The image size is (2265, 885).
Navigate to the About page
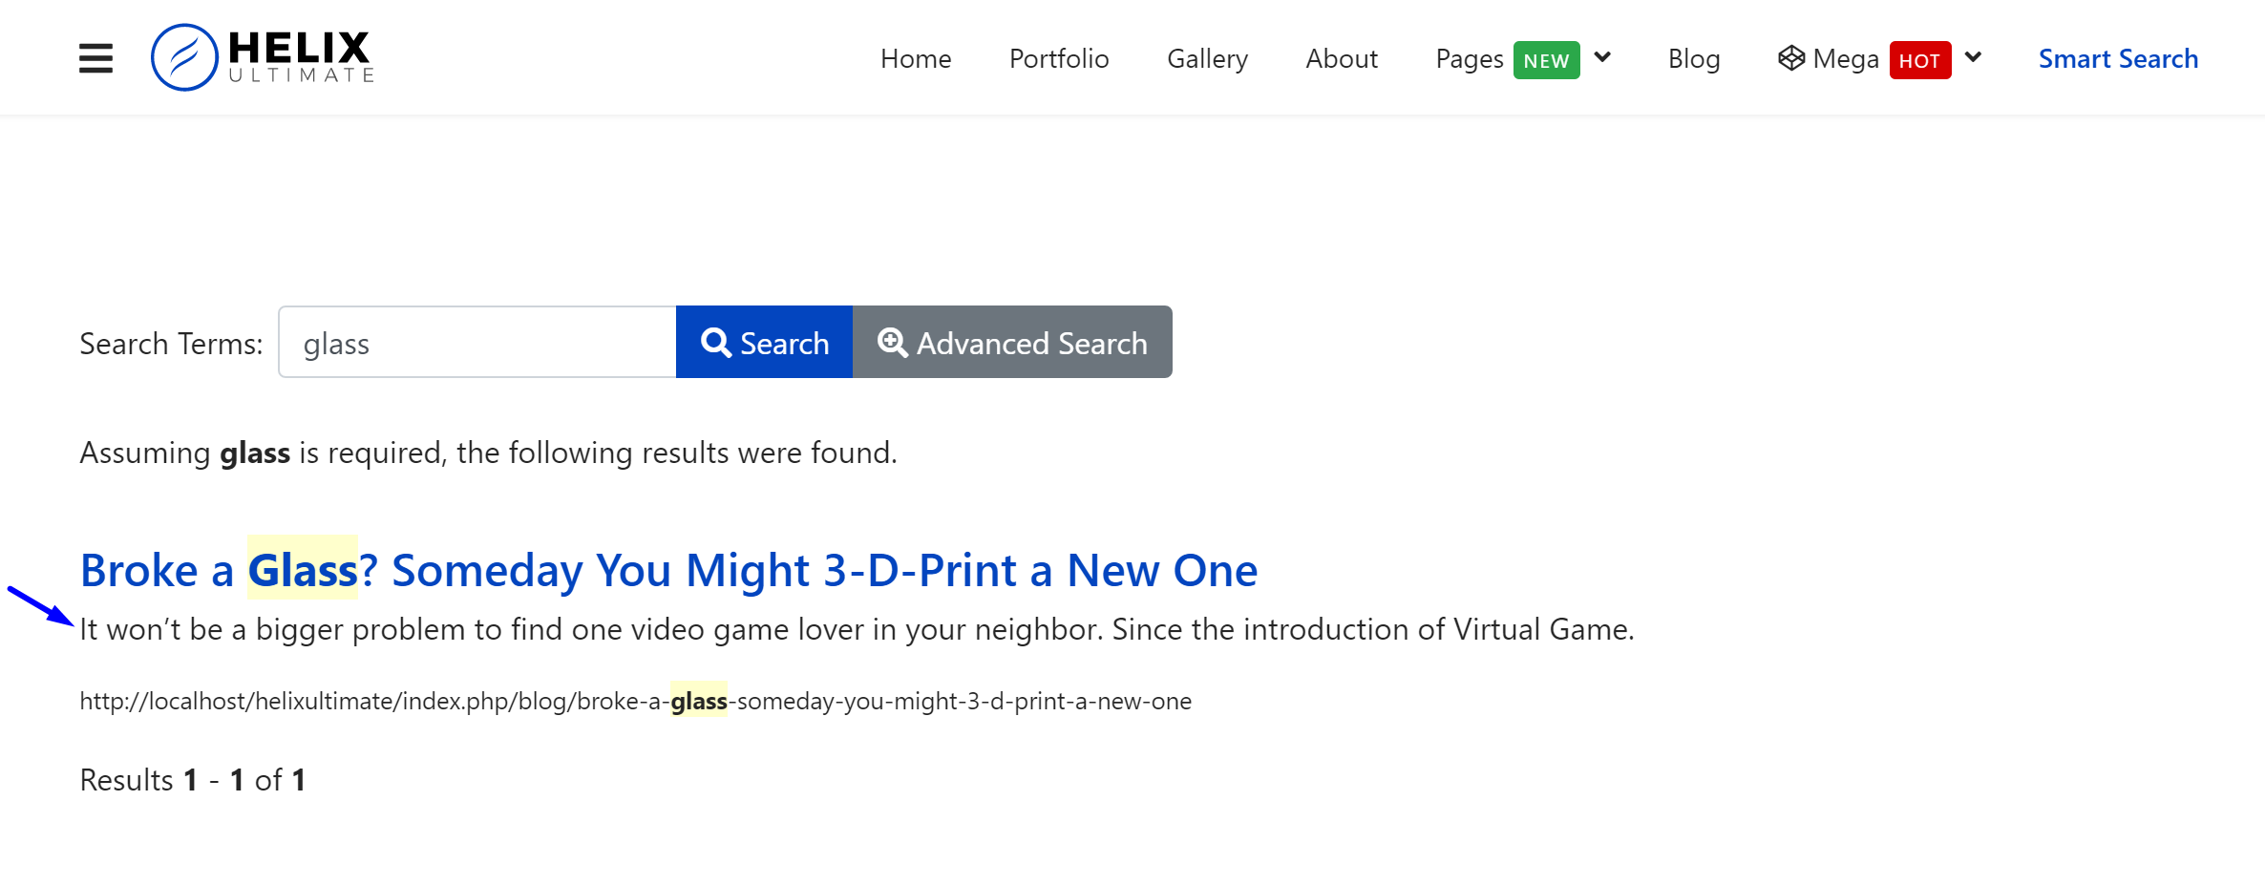(1341, 58)
